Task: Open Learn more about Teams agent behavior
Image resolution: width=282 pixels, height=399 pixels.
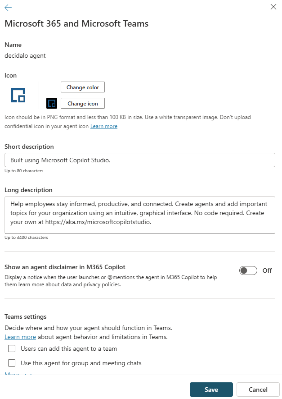Action: pos(20,337)
